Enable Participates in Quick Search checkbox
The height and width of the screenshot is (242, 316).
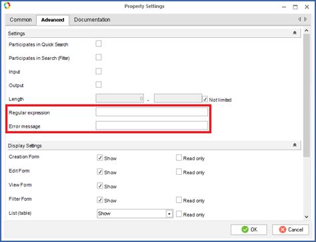tap(99, 44)
